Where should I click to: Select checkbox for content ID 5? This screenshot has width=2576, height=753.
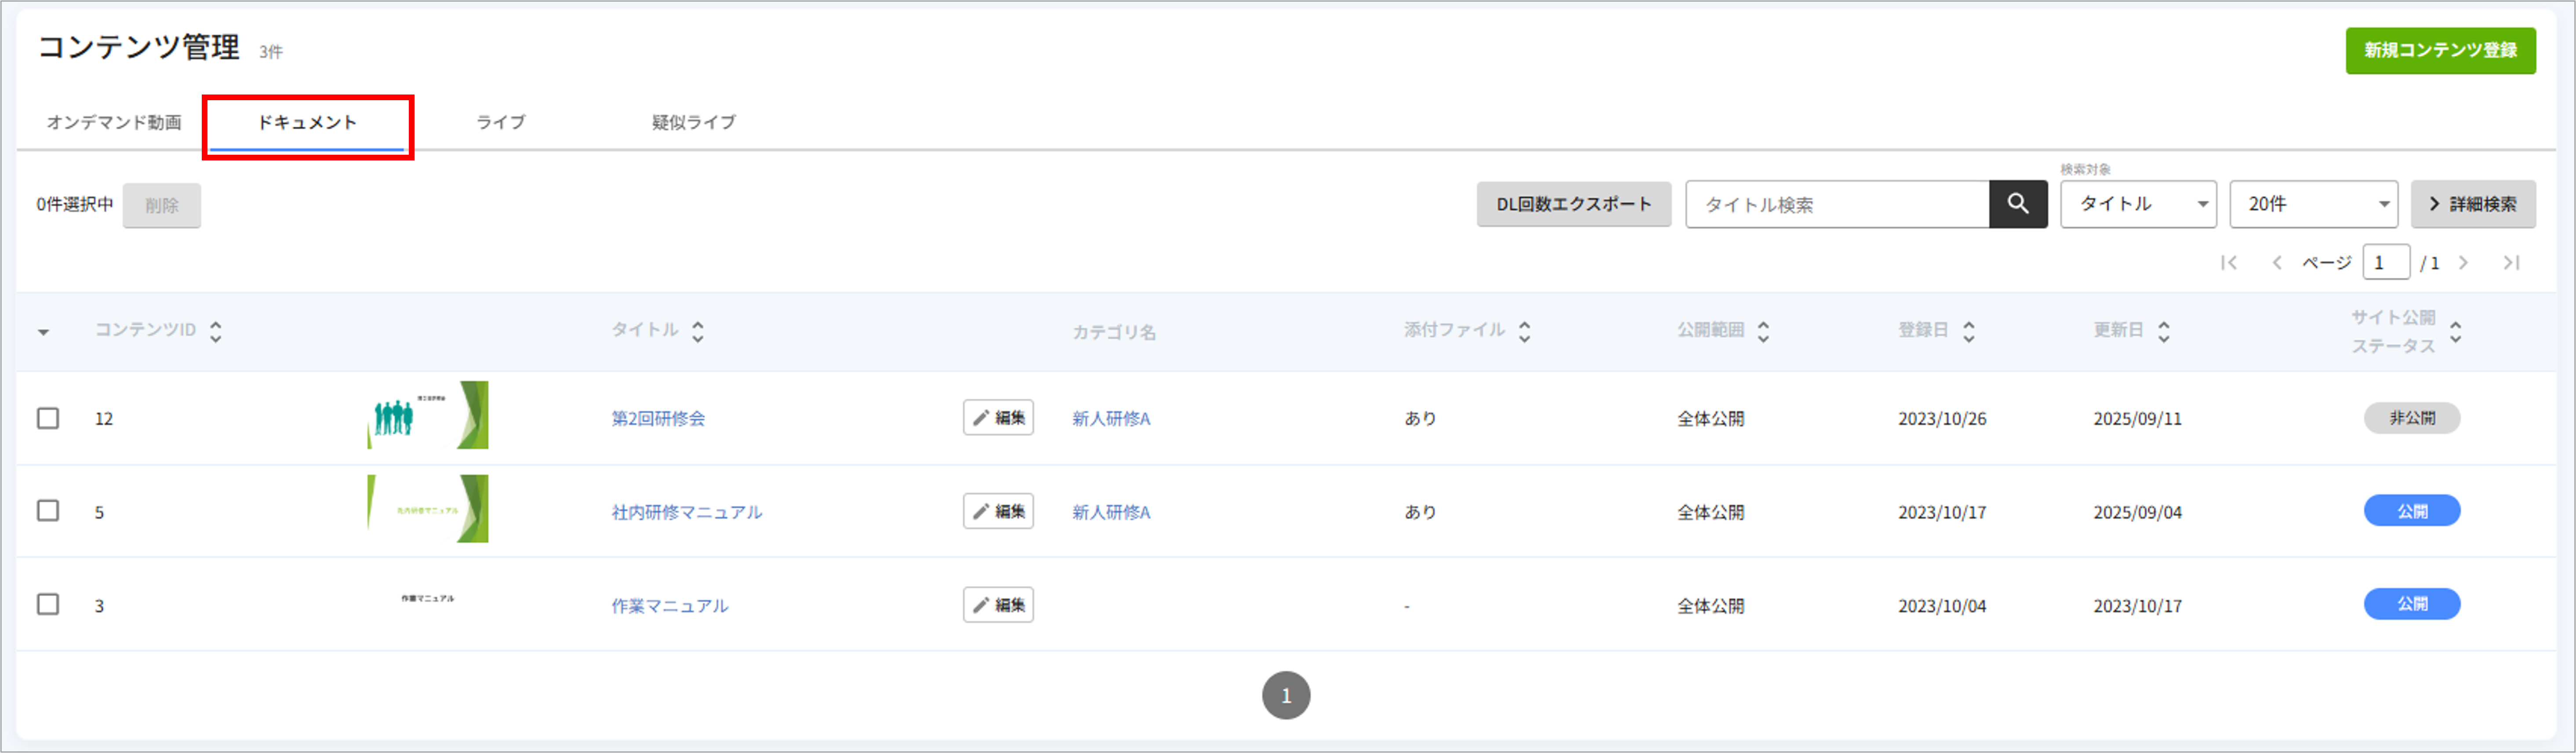[48, 511]
